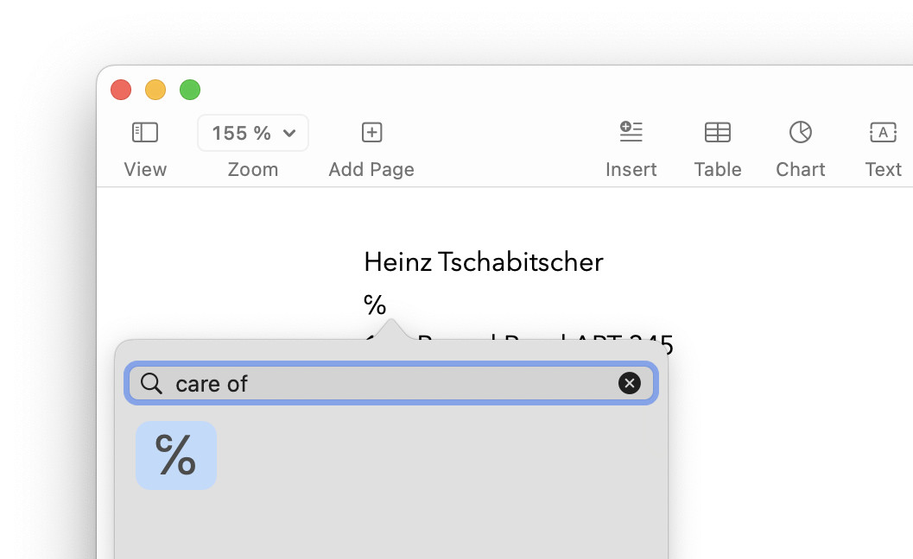This screenshot has height=559, width=913.
Task: Close the Pages window with red button
Action: pos(121,91)
